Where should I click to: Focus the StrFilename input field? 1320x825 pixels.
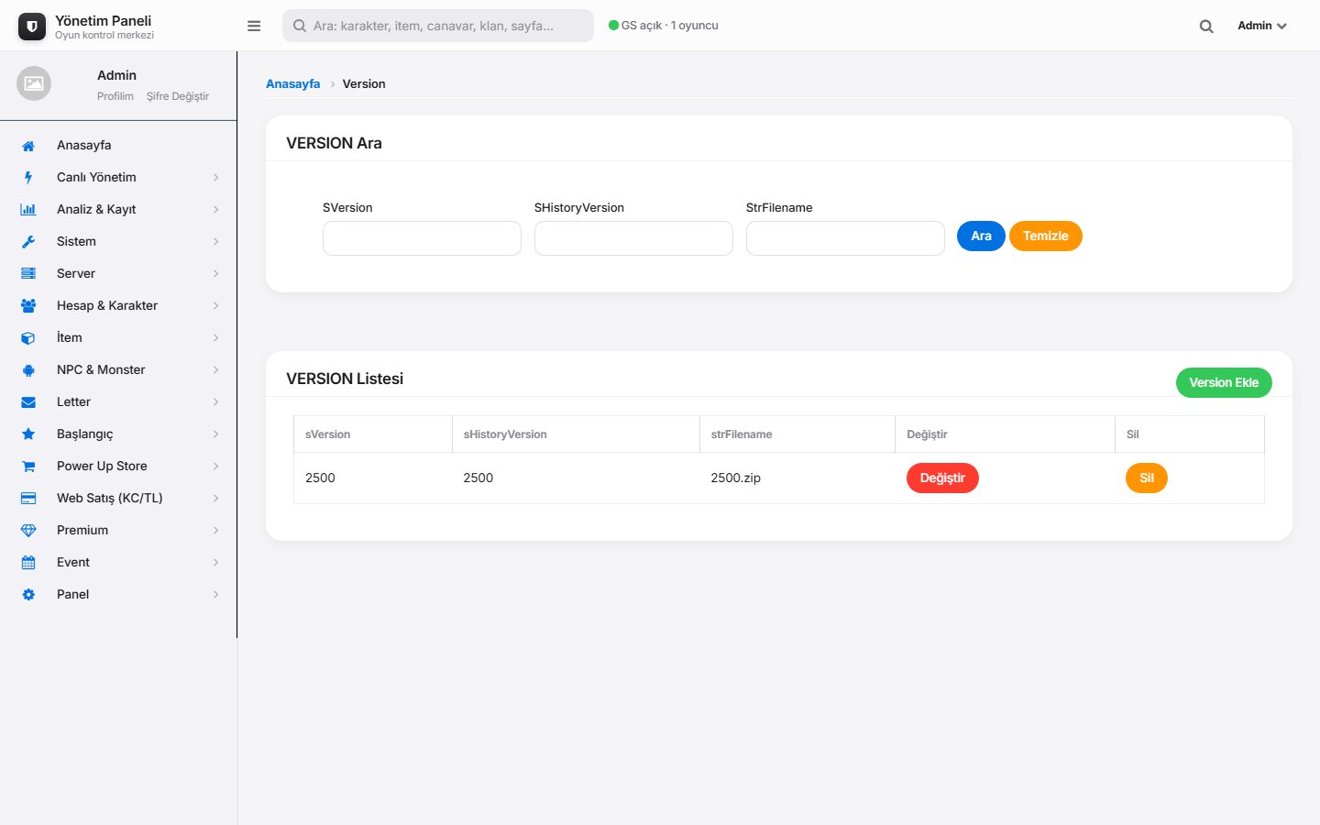tap(845, 238)
